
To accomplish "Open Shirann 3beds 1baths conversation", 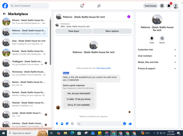I will (x=25, y=22).
